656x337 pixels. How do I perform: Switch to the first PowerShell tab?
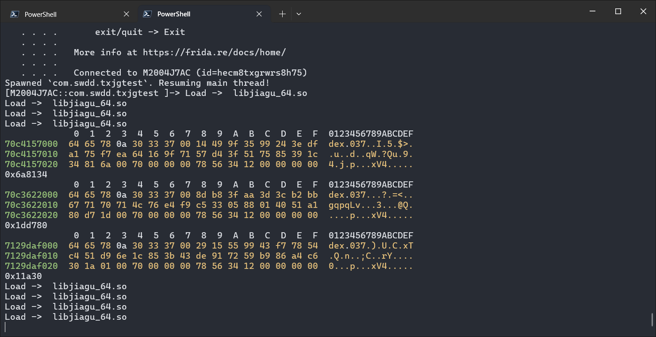(x=70, y=14)
